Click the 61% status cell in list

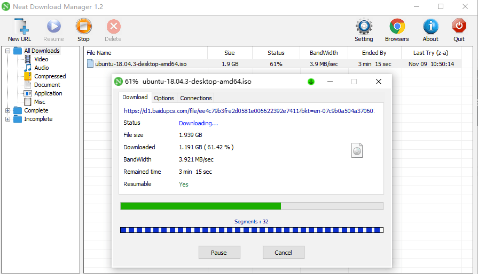coord(276,64)
